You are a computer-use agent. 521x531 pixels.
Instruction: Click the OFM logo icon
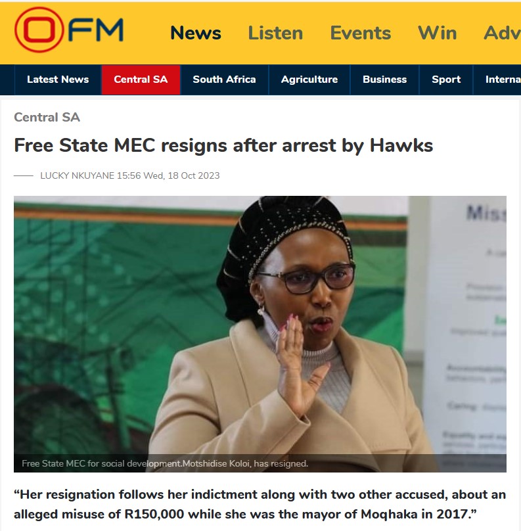click(x=69, y=30)
